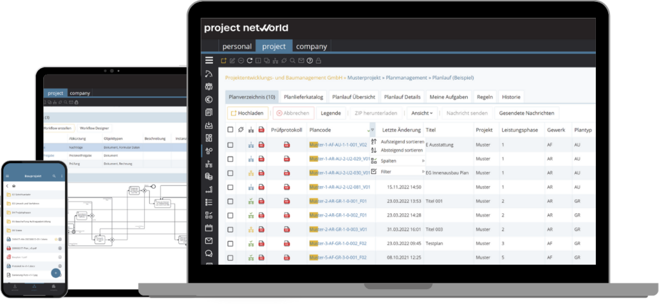Click the refresh icon in laptop toolbar
Screen dimensions: 659x307
pos(249,61)
